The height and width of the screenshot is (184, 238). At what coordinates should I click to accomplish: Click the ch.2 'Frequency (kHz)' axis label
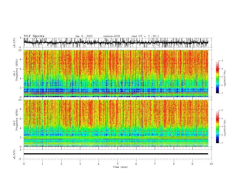(x=17, y=120)
